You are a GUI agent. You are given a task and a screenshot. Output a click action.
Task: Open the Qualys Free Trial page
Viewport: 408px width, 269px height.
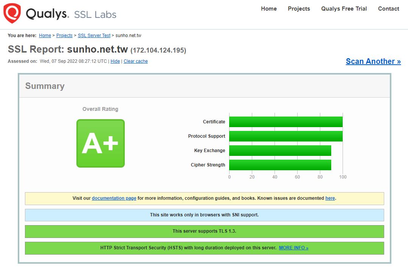(x=343, y=9)
